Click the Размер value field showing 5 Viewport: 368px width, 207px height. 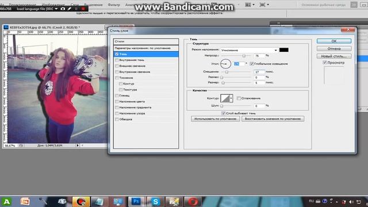point(259,83)
